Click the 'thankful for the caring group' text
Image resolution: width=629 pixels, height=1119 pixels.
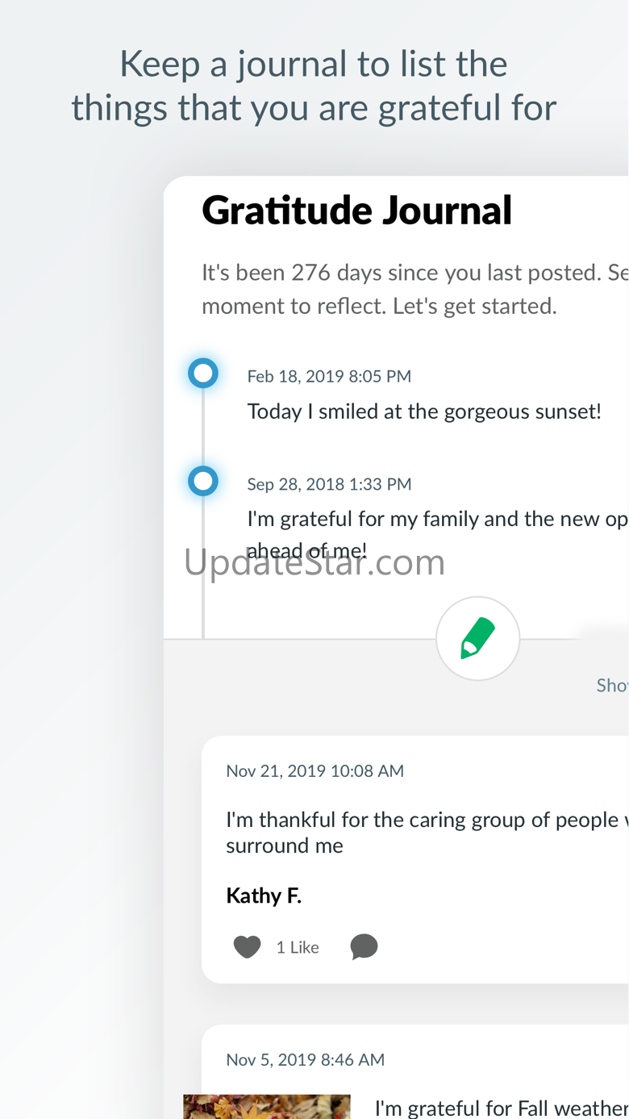point(427,833)
